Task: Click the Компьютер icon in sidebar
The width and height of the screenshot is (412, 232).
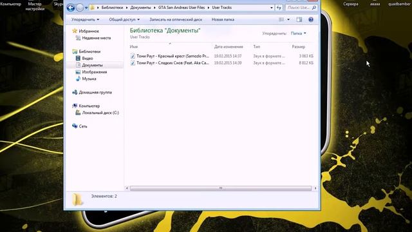Action: coord(75,106)
